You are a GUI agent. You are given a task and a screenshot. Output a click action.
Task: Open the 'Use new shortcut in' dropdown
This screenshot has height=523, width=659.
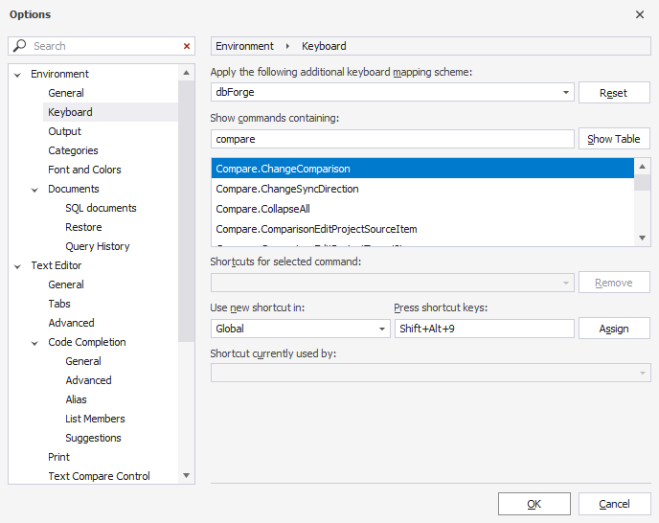tap(382, 329)
